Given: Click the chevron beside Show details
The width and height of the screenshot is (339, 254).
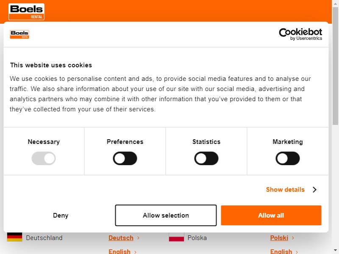Looking at the screenshot, I should click(x=314, y=190).
